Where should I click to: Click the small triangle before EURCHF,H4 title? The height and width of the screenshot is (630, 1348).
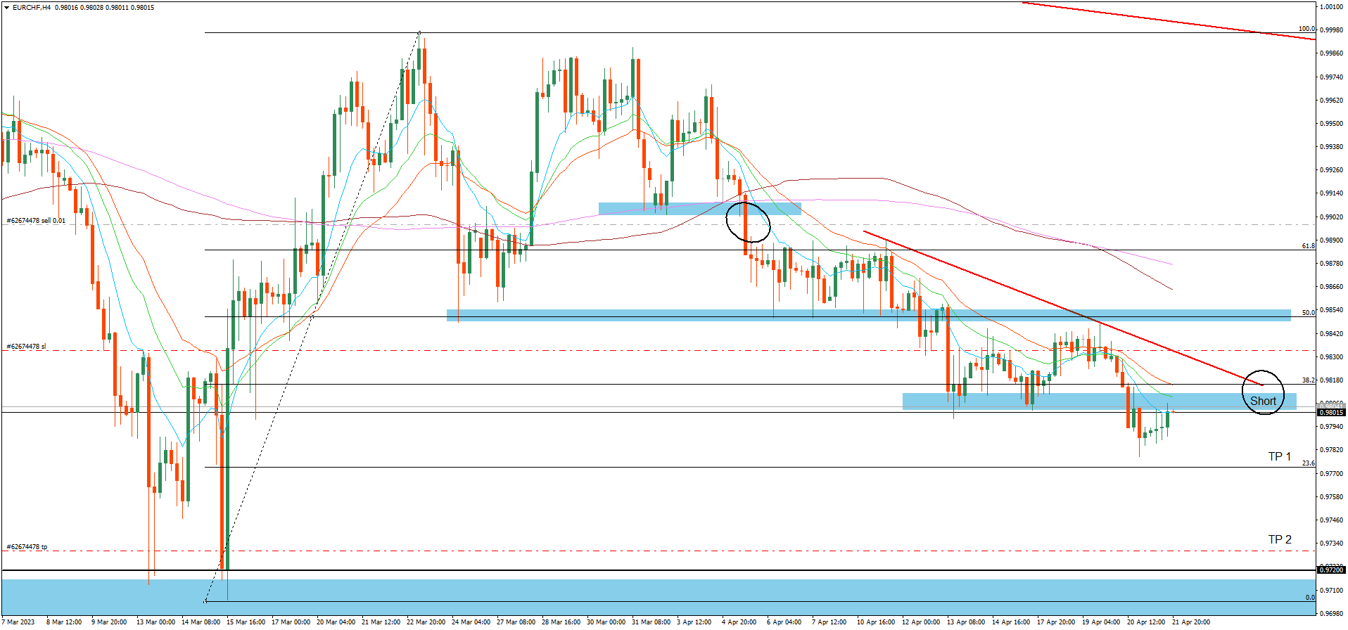point(6,7)
